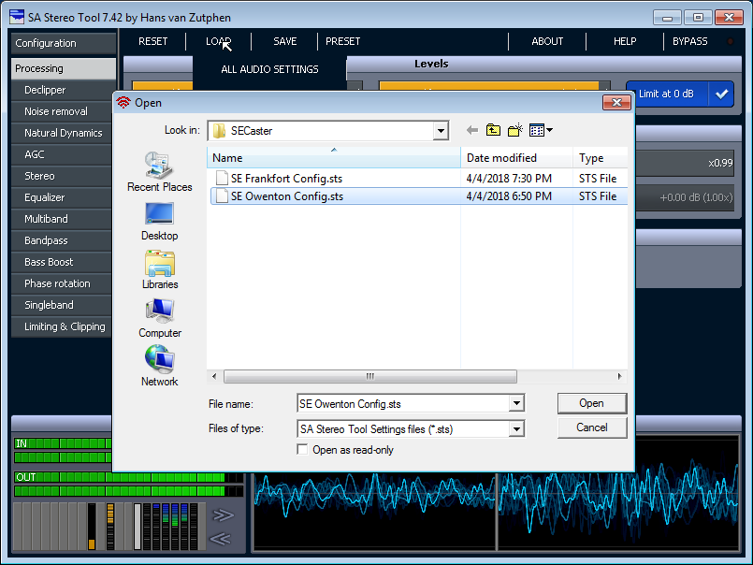The image size is (753, 565).
Task: Open the Declipper section
Action: coord(62,90)
